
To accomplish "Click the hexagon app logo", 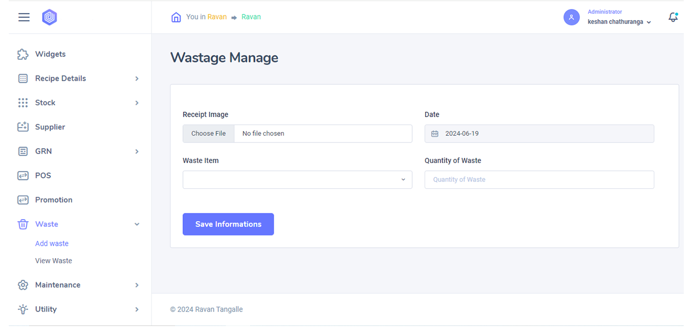I will click(49, 17).
